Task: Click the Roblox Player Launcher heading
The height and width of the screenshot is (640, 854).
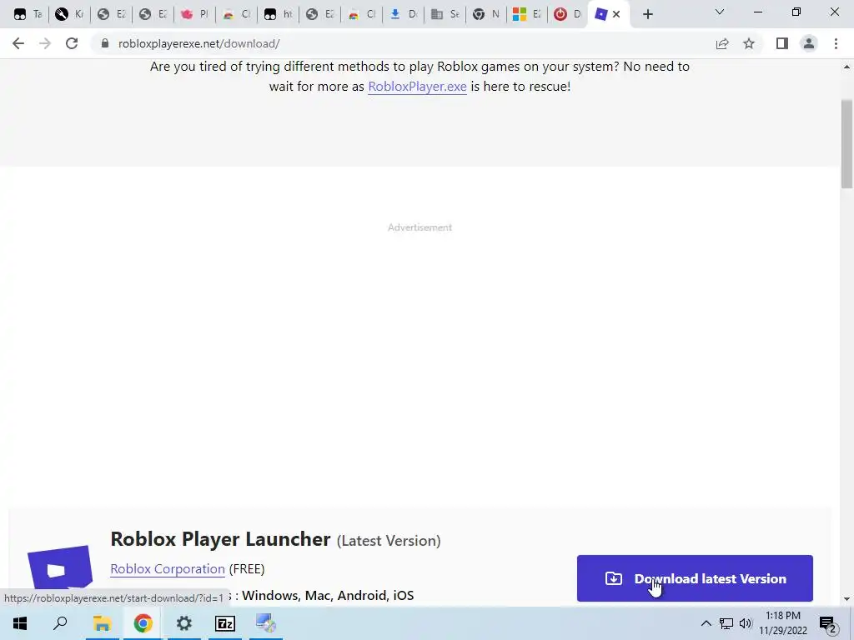Action: coord(220,539)
